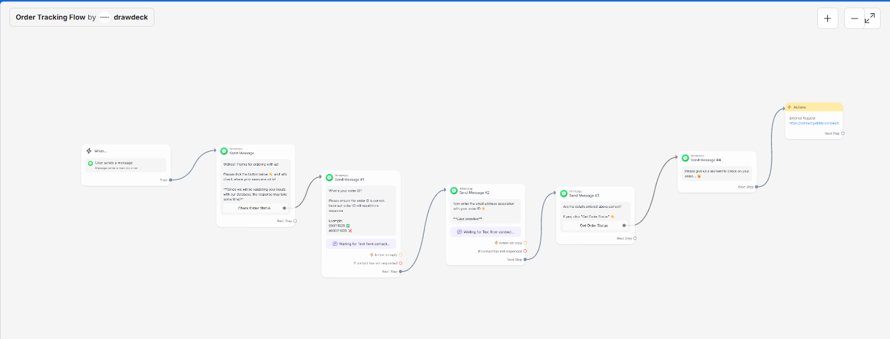
Task: Click the zoom out minus button
Action: tap(854, 18)
